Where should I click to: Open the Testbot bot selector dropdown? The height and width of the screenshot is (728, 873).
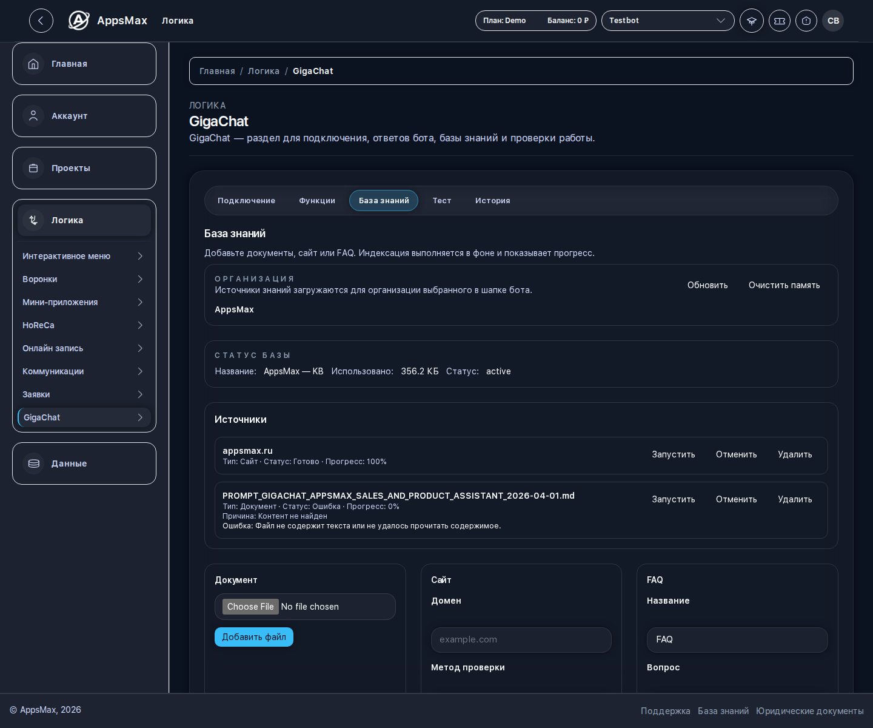668,21
